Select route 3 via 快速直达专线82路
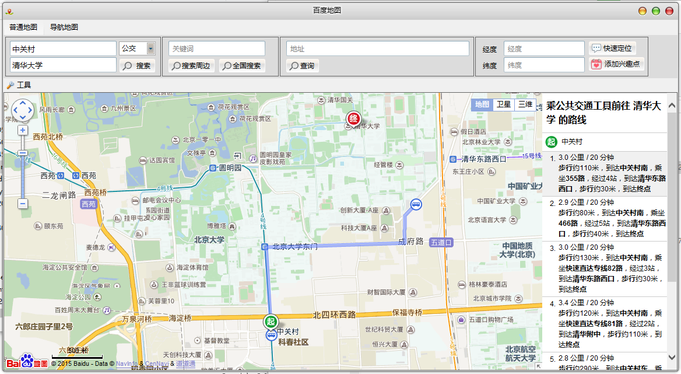The image size is (681, 374). [604, 268]
